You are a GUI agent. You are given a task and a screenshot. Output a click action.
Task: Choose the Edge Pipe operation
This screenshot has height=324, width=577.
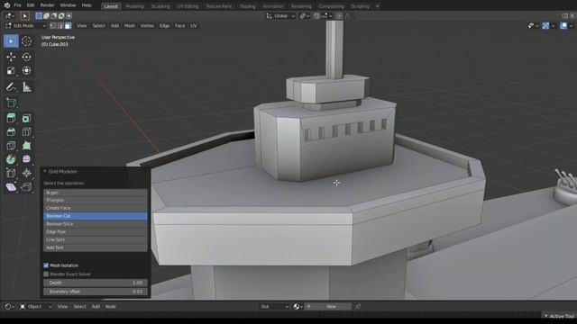96,232
